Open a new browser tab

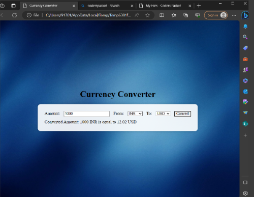click(199, 6)
